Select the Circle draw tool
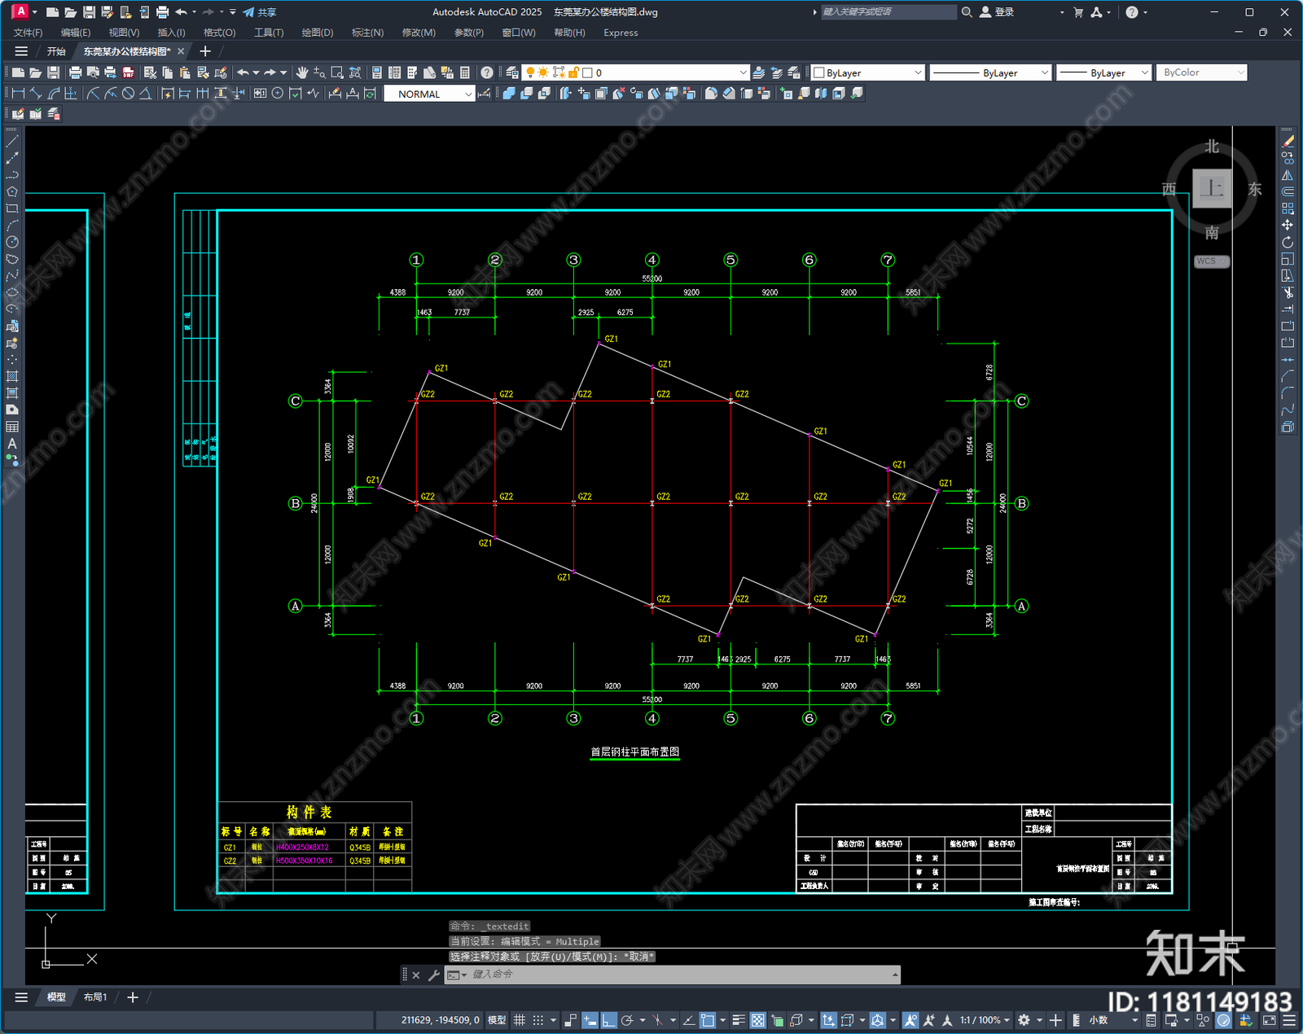Viewport: 1303px width, 1034px height. click(12, 242)
